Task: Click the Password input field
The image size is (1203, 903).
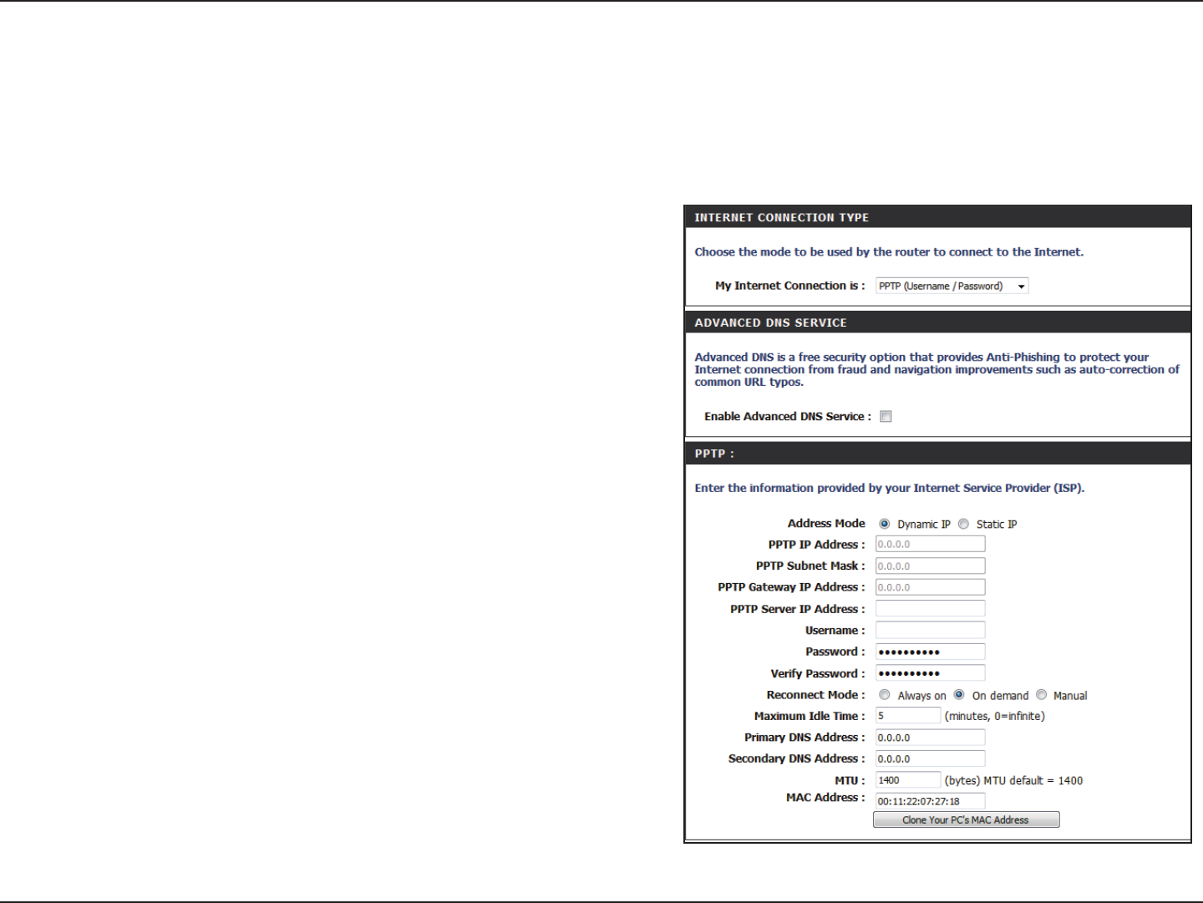Action: pos(930,652)
